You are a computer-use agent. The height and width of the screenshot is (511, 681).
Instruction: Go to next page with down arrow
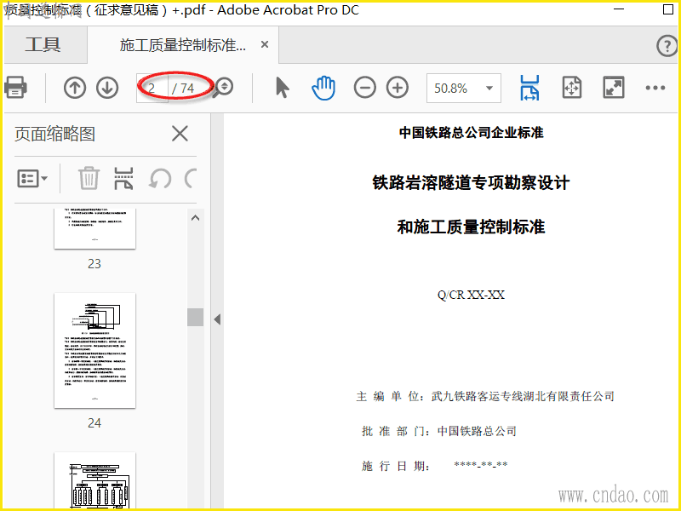(x=107, y=88)
